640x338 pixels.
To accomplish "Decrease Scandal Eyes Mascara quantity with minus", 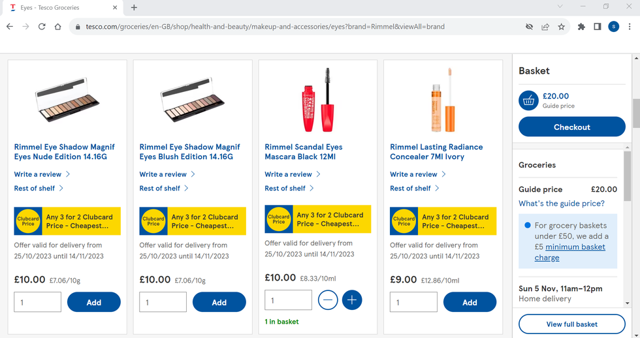I will tap(328, 300).
